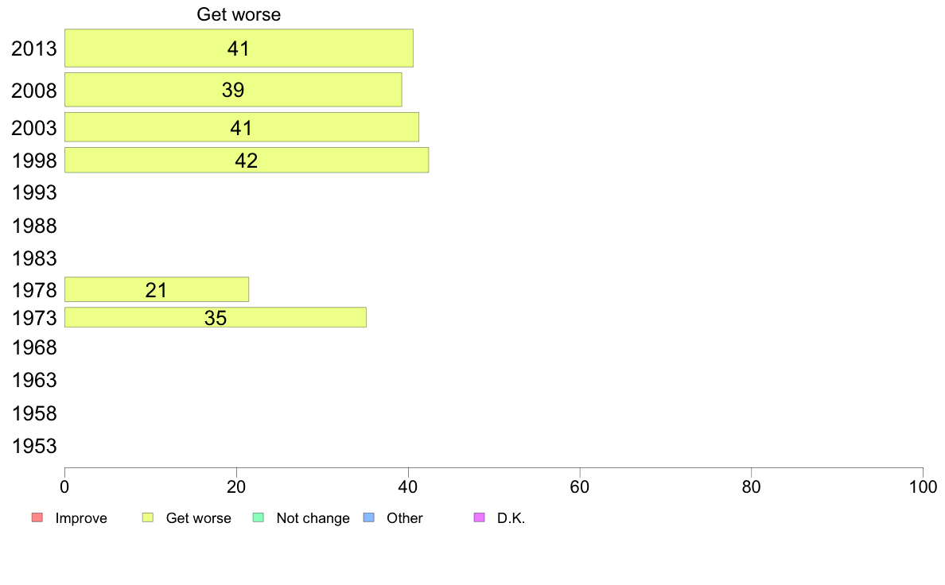Click the Get worse chart title

239,14
